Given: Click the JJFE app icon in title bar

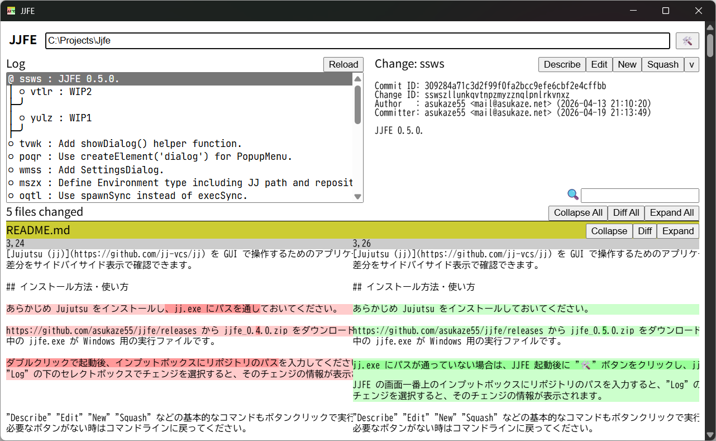Looking at the screenshot, I should pos(11,11).
